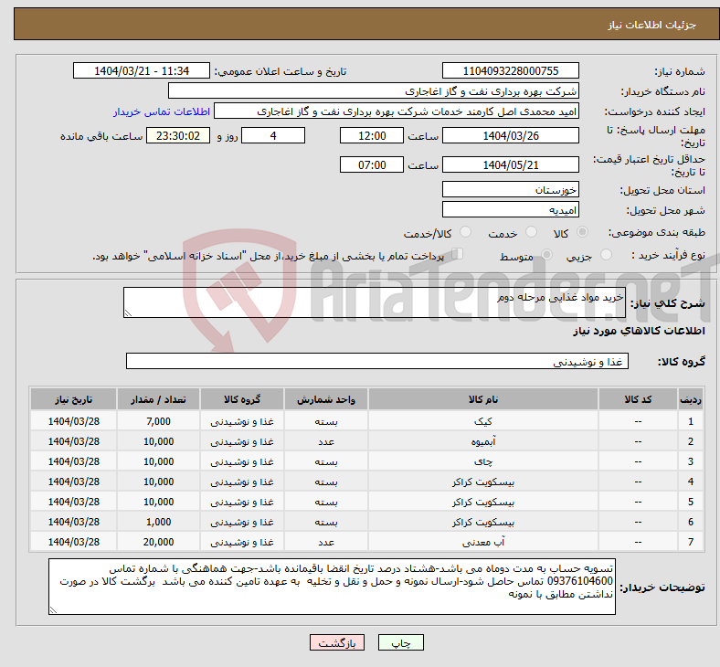720x667 pixels.
Task: Click بیسکویت کراکر in row 6
Action: pyautogui.click(x=483, y=523)
